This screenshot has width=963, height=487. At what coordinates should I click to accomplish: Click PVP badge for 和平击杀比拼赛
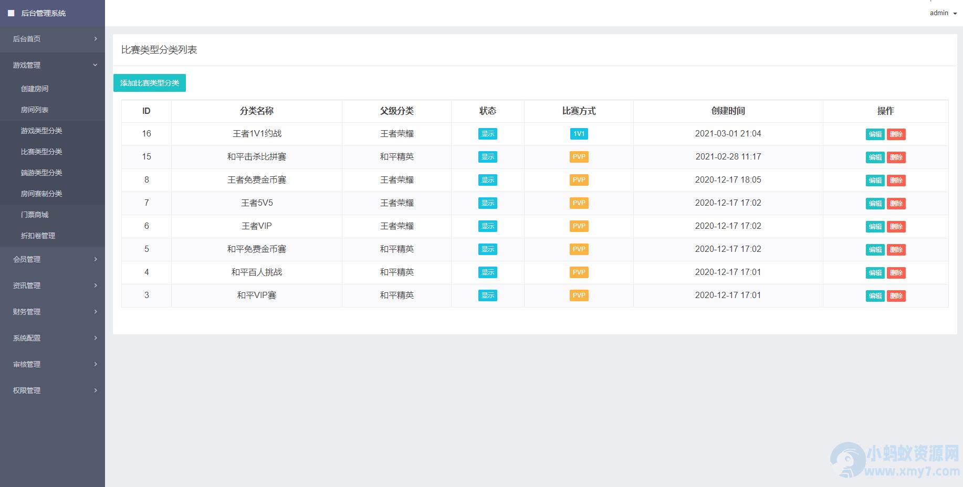click(579, 157)
